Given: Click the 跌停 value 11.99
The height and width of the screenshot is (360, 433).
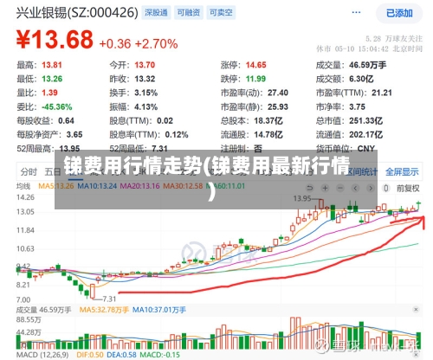Looking at the screenshot, I should tap(255, 79).
